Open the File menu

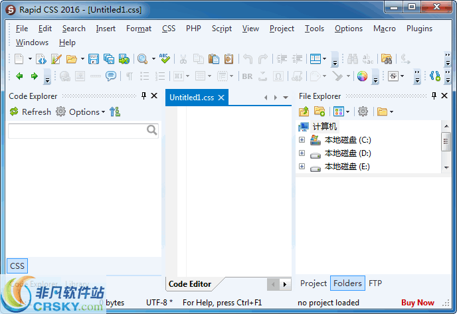[22, 29]
